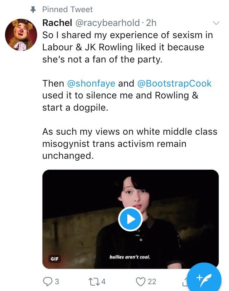This screenshot has height=291, width=229.
Task: Click the pinned tweet pushpin icon
Action: click(33, 9)
